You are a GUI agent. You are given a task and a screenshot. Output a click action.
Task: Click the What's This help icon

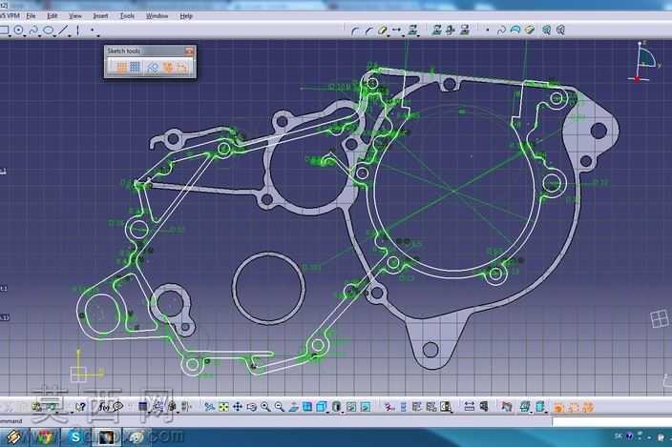pos(80,407)
